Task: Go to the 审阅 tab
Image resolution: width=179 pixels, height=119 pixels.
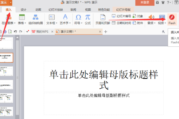Action: [x=73, y=10]
